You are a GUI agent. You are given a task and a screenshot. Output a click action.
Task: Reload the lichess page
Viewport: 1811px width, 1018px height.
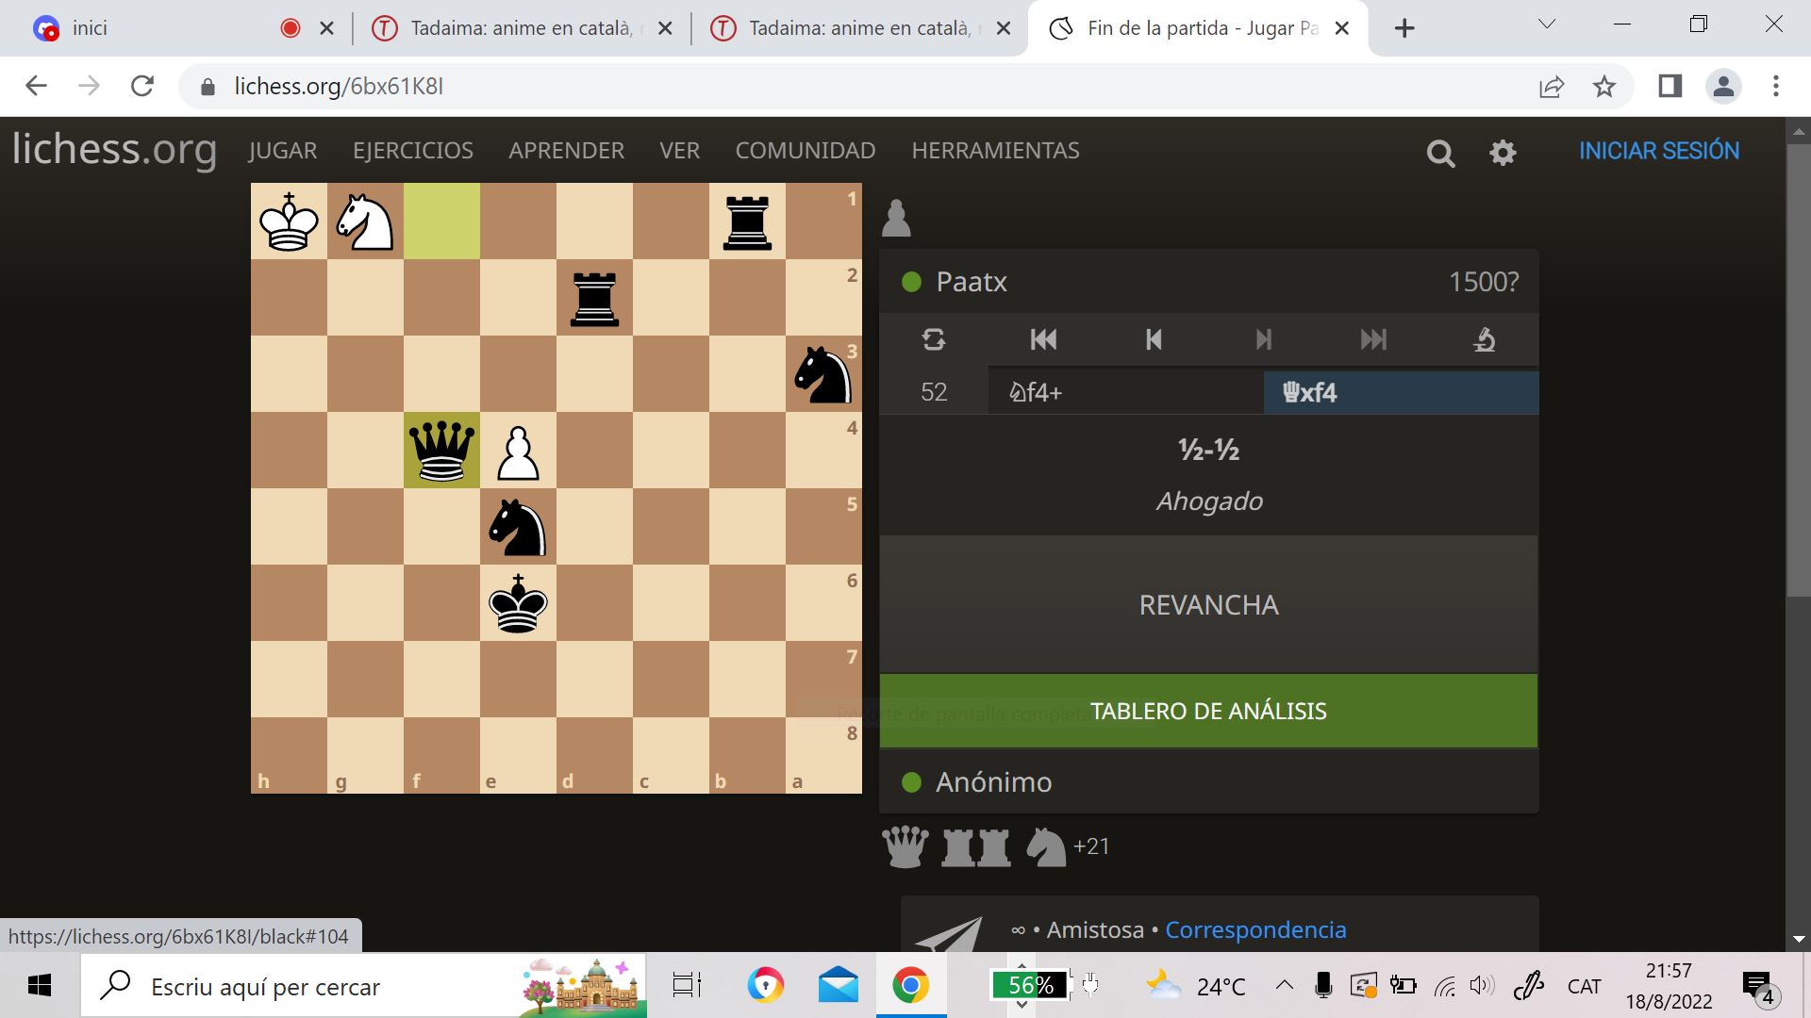coord(142,87)
